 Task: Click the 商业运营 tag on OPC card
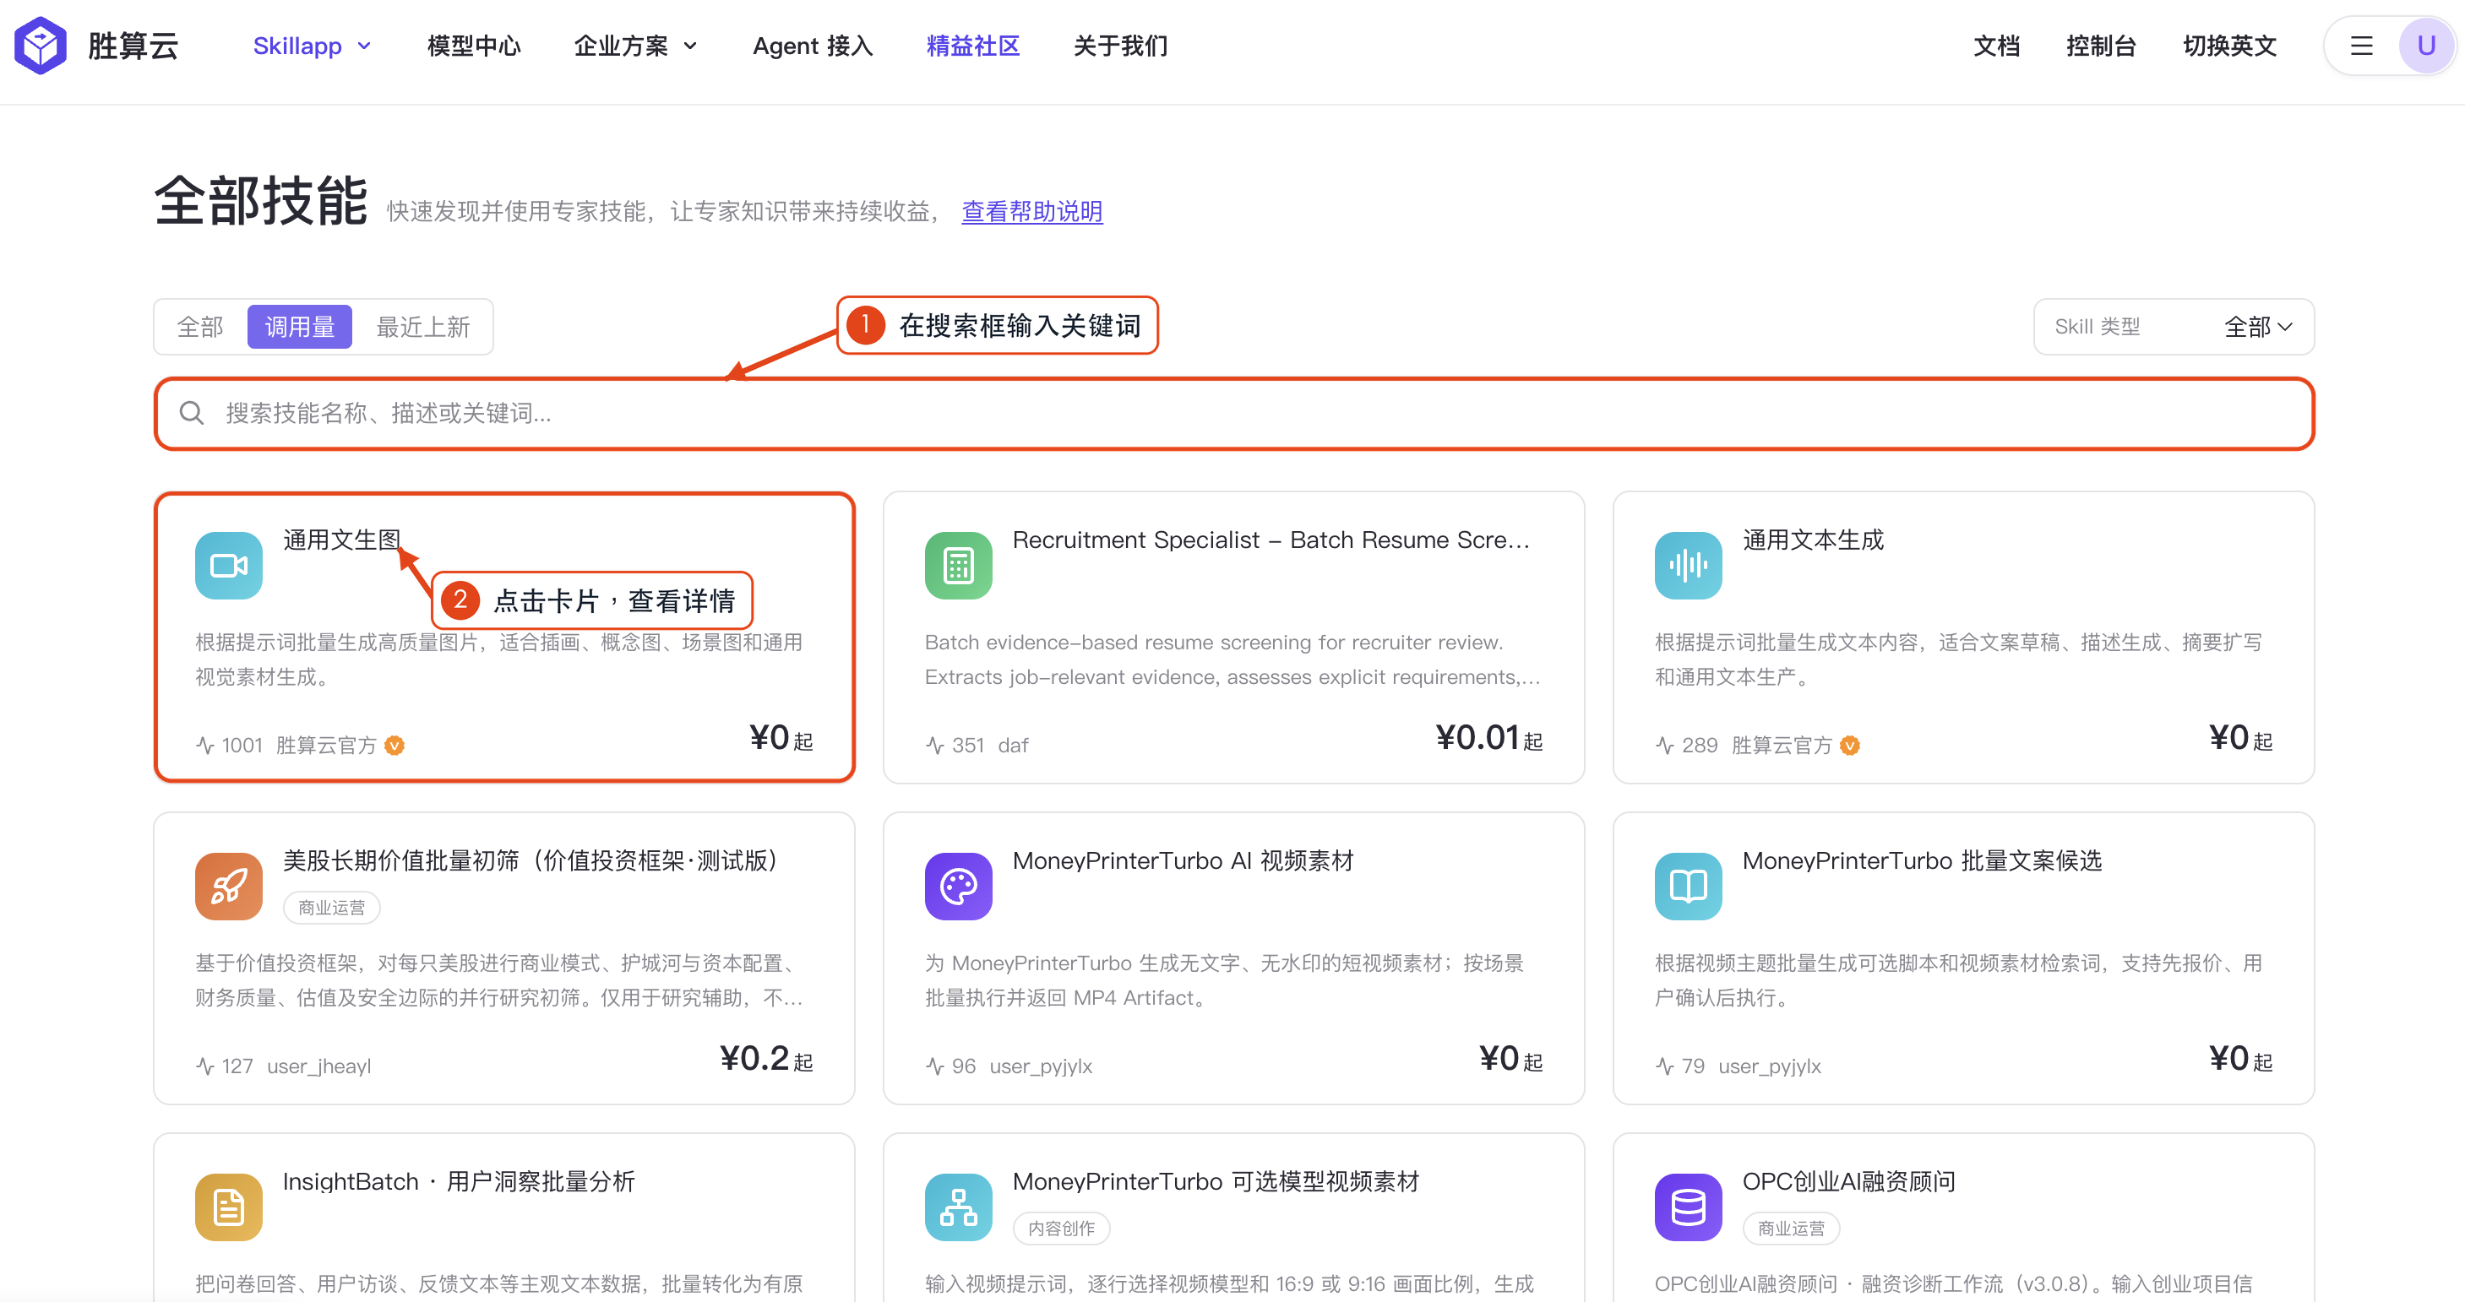click(x=1790, y=1228)
